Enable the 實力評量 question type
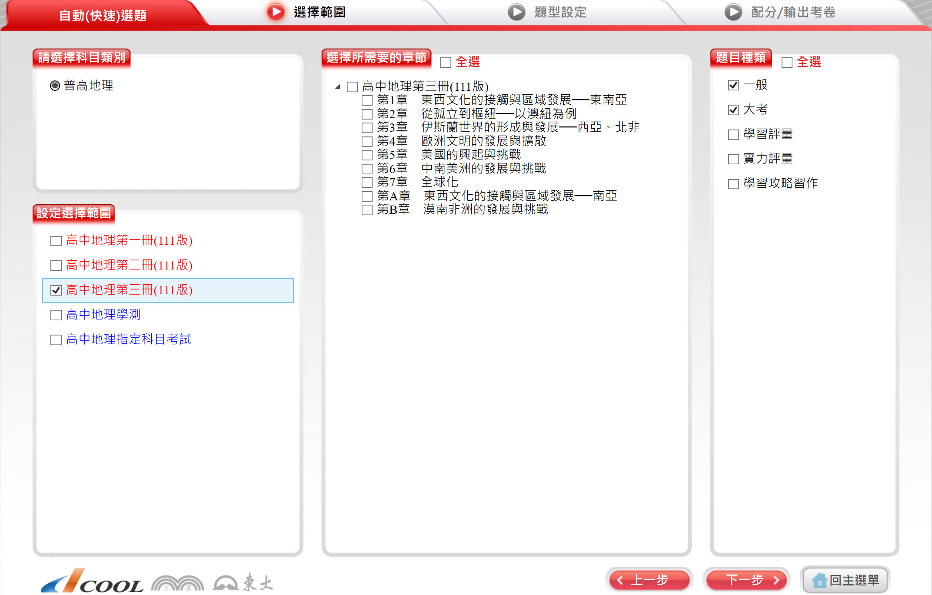 733,159
